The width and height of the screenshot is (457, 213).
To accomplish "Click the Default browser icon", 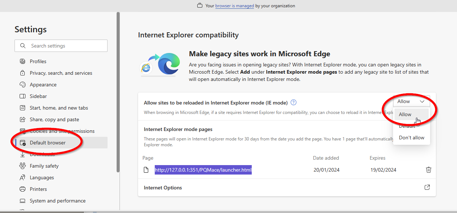I will coord(23,143).
